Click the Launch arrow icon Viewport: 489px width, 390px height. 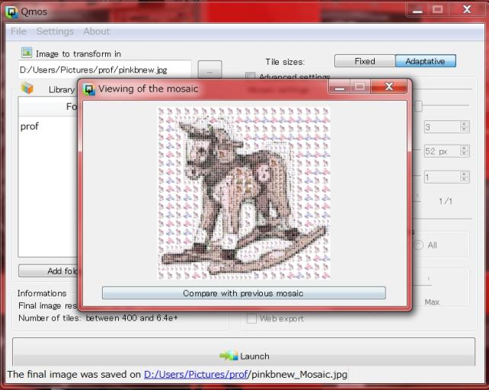point(229,356)
